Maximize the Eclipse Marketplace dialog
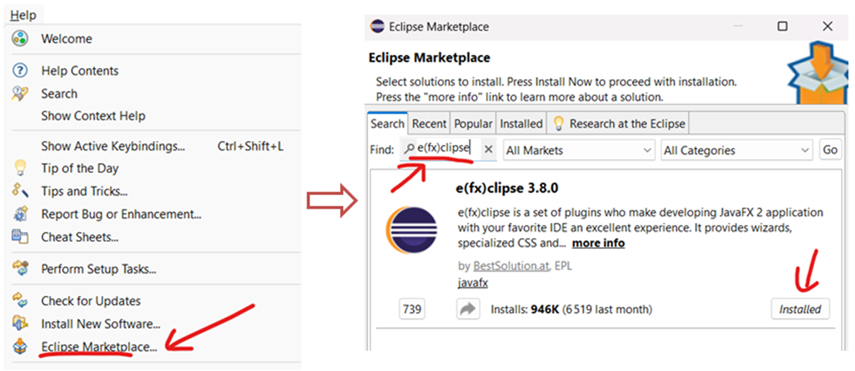The image size is (855, 371). click(x=782, y=26)
